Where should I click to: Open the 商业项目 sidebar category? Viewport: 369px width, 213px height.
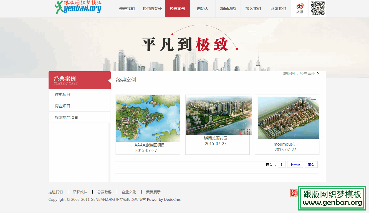63,106
